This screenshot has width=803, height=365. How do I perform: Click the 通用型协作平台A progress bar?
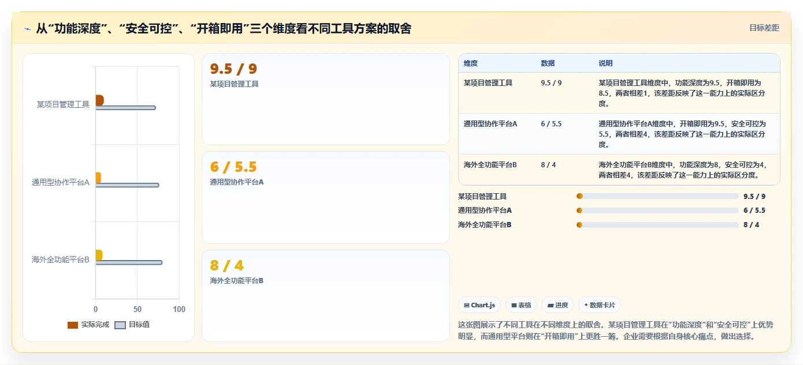pos(657,210)
